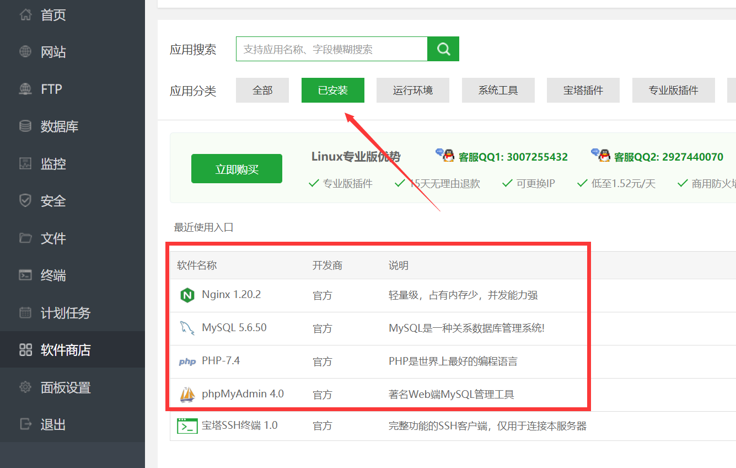The width and height of the screenshot is (736, 468).
Task: Focus the 应用搜索 input field
Action: [332, 49]
